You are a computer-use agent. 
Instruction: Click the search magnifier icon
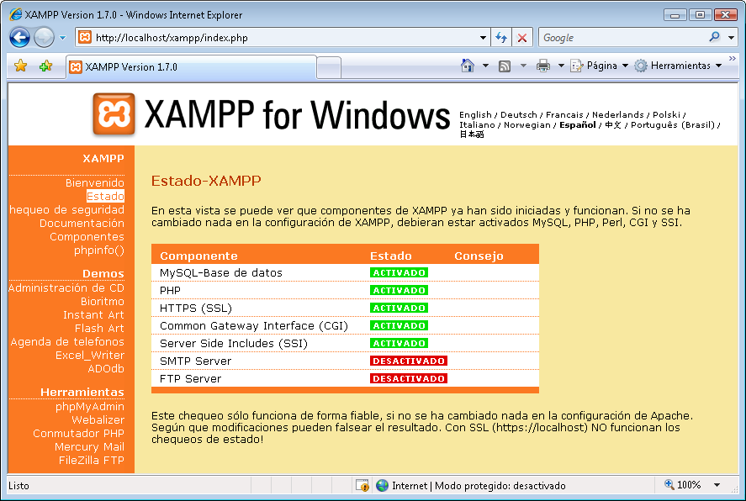[714, 37]
